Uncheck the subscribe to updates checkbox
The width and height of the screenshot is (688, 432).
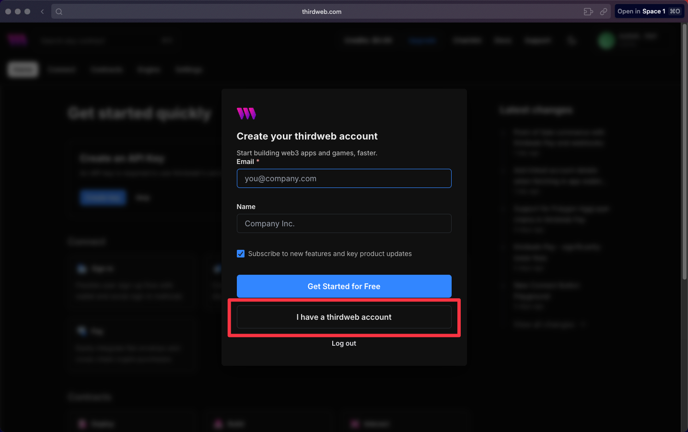(241, 254)
